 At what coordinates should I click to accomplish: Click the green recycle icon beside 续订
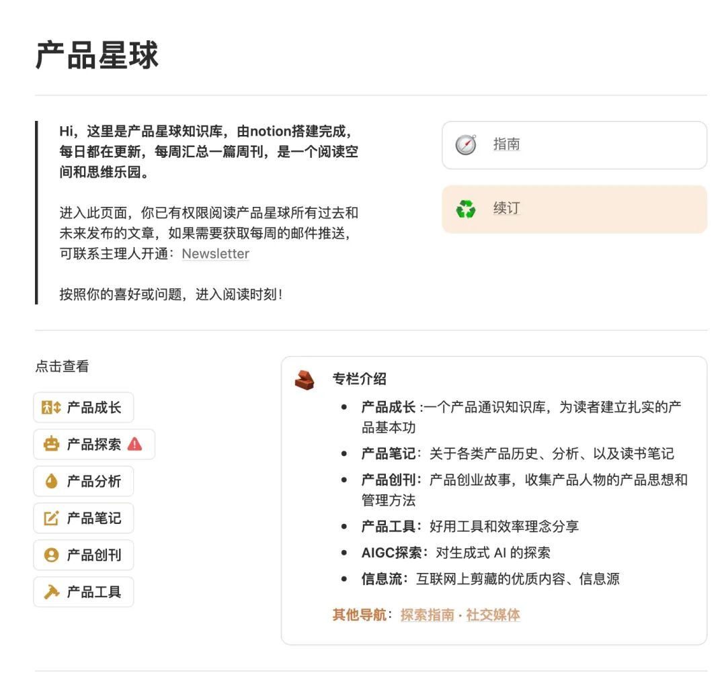coord(466,209)
